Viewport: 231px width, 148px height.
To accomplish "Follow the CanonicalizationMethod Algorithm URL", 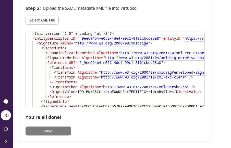I will coord(162,53).
